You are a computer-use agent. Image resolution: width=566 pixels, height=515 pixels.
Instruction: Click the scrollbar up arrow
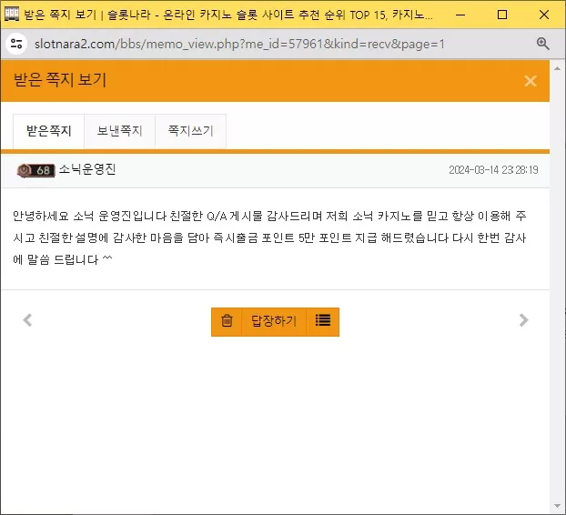(x=557, y=68)
